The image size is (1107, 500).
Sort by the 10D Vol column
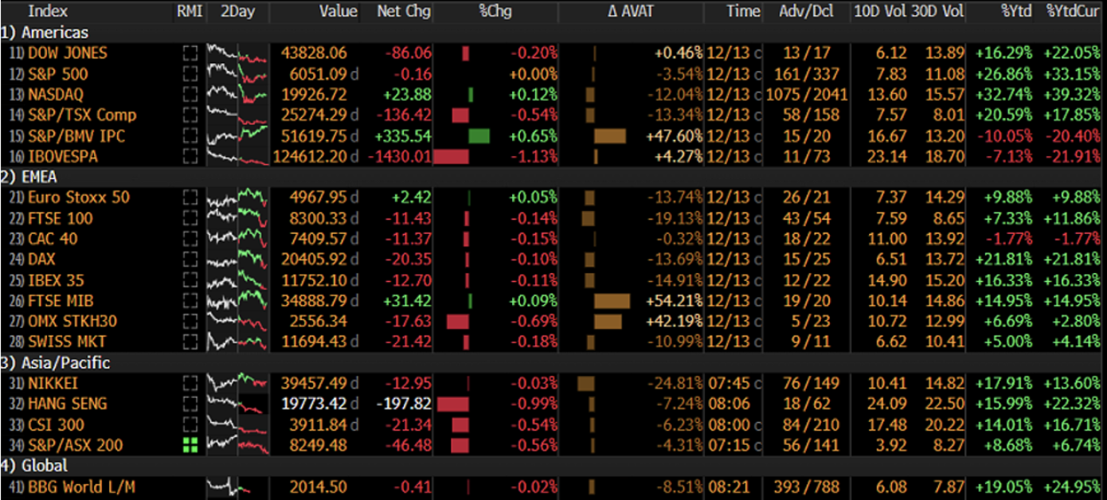tap(881, 11)
